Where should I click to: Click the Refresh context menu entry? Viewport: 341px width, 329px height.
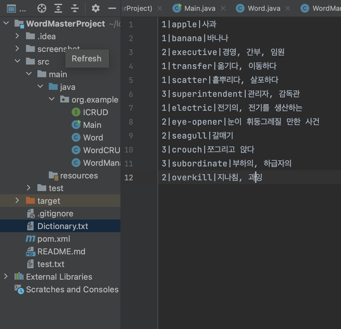click(x=87, y=58)
